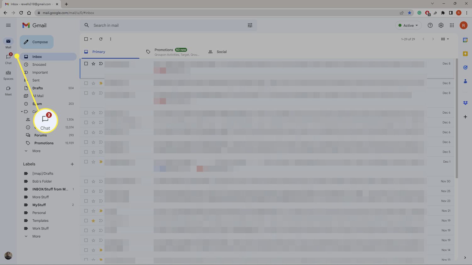The height and width of the screenshot is (265, 472).
Task: Open Dropbox add-on icon
Action: (465, 103)
